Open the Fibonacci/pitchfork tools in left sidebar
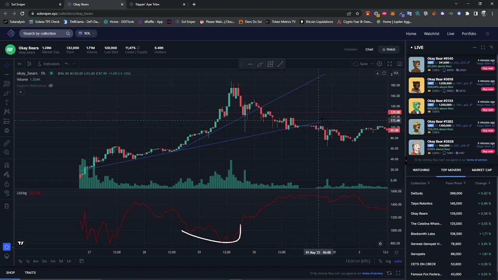Viewport: 498px width, 280px height. (x=7, y=84)
